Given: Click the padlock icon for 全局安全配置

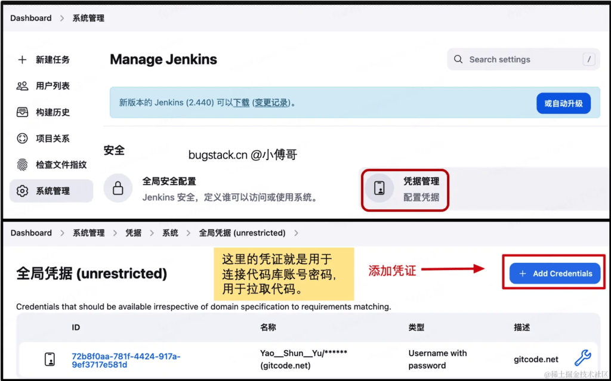Looking at the screenshot, I should 118,188.
